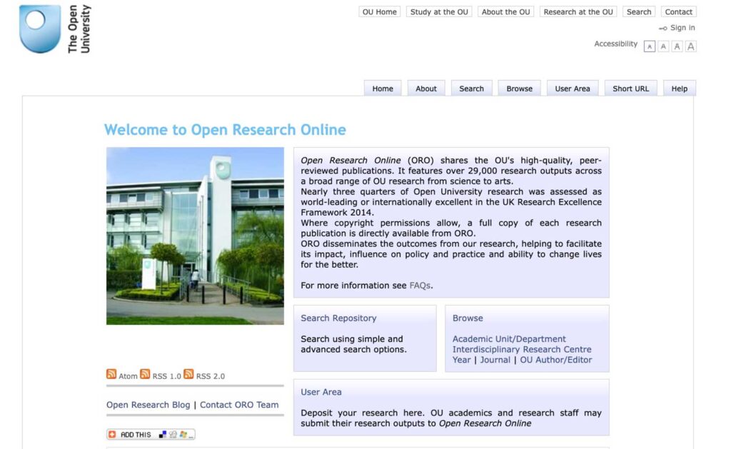
Task: Open the Short URL tab
Action: pyautogui.click(x=630, y=89)
